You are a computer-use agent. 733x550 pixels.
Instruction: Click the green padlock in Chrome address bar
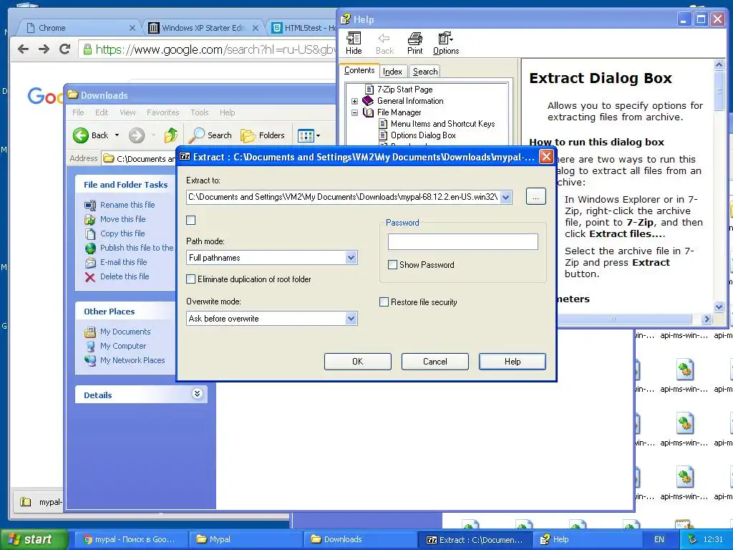point(87,49)
